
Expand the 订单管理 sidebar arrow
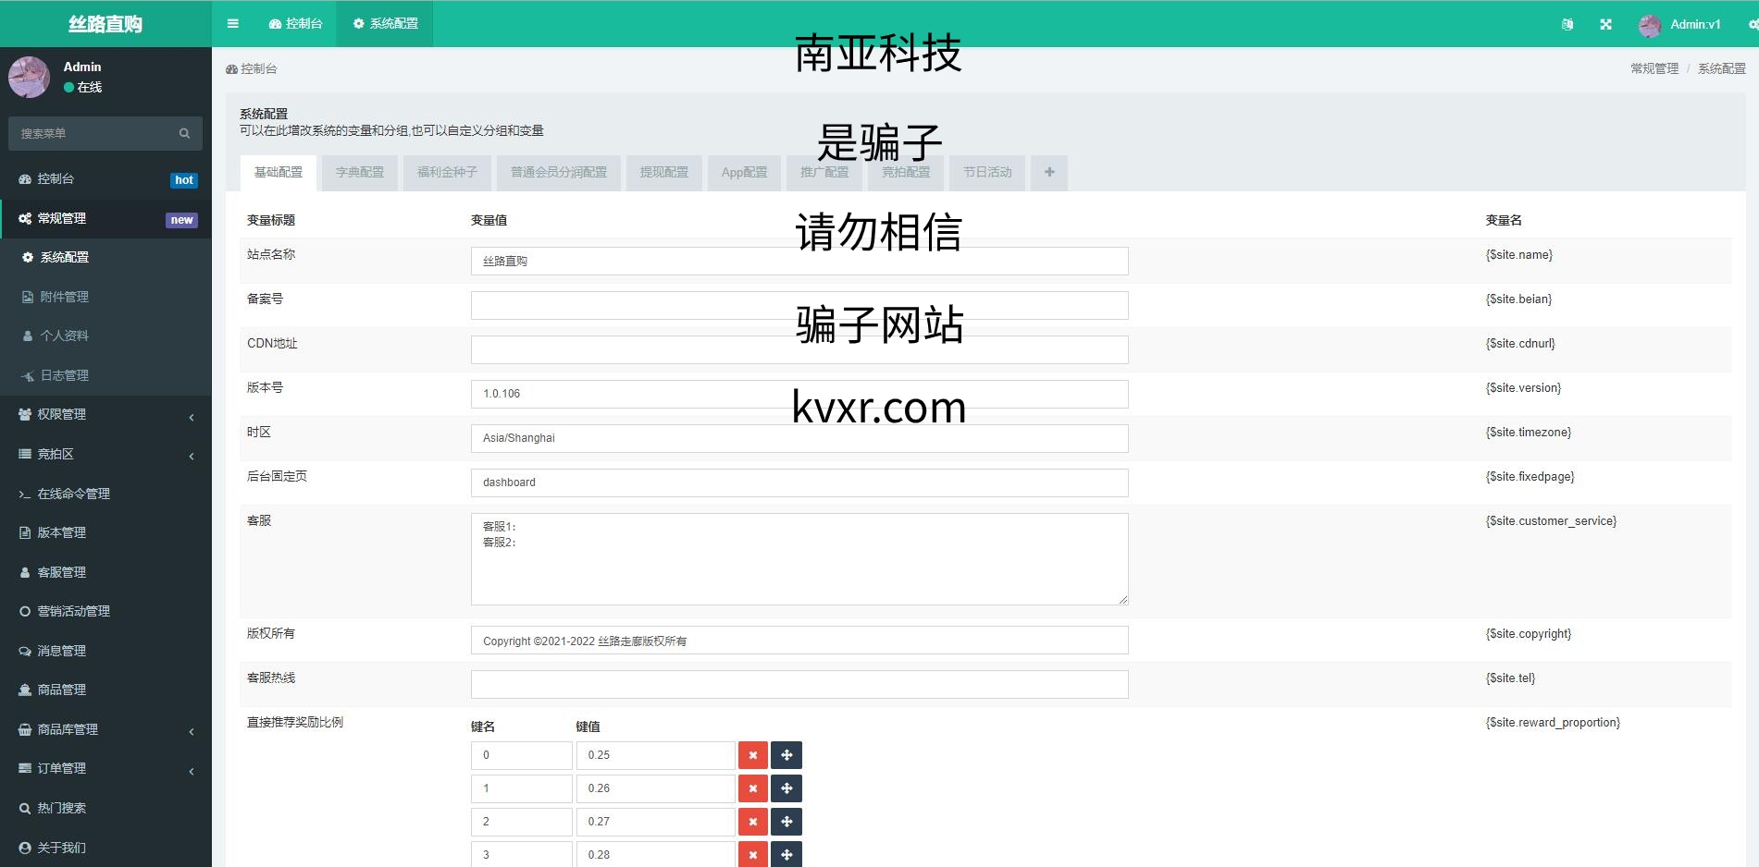coord(192,770)
